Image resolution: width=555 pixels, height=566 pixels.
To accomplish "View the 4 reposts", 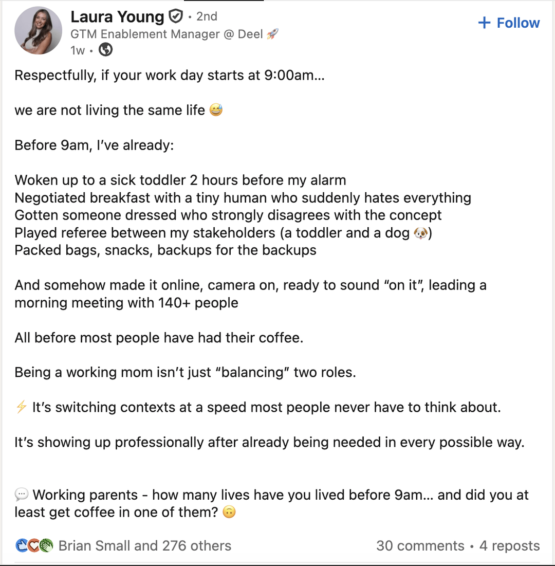I will point(509,545).
